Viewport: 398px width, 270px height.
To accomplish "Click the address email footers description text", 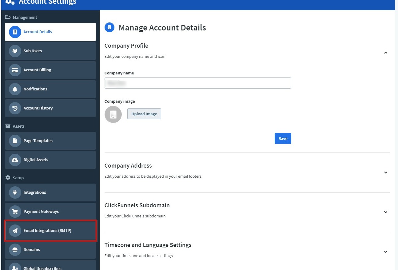I will pos(153,177).
